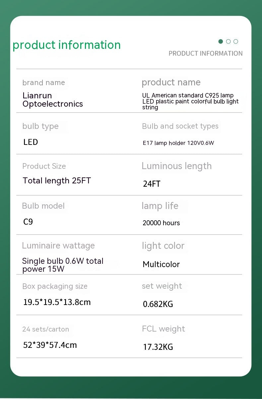This screenshot has height=399, width=262.
Task: Click the LED bulb type value
Action: pos(31,142)
